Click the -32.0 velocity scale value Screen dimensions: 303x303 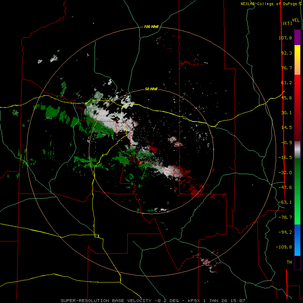(285, 173)
